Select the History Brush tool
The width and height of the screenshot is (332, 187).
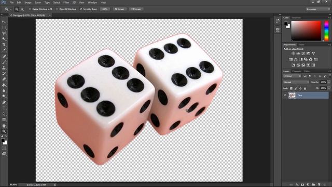(4, 73)
